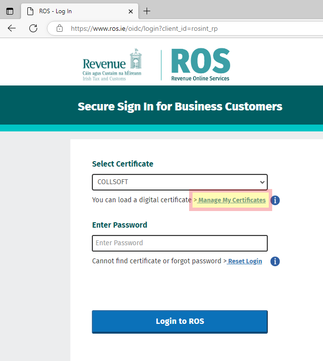
Task: Focus the Enter Password field
Action: point(179,243)
